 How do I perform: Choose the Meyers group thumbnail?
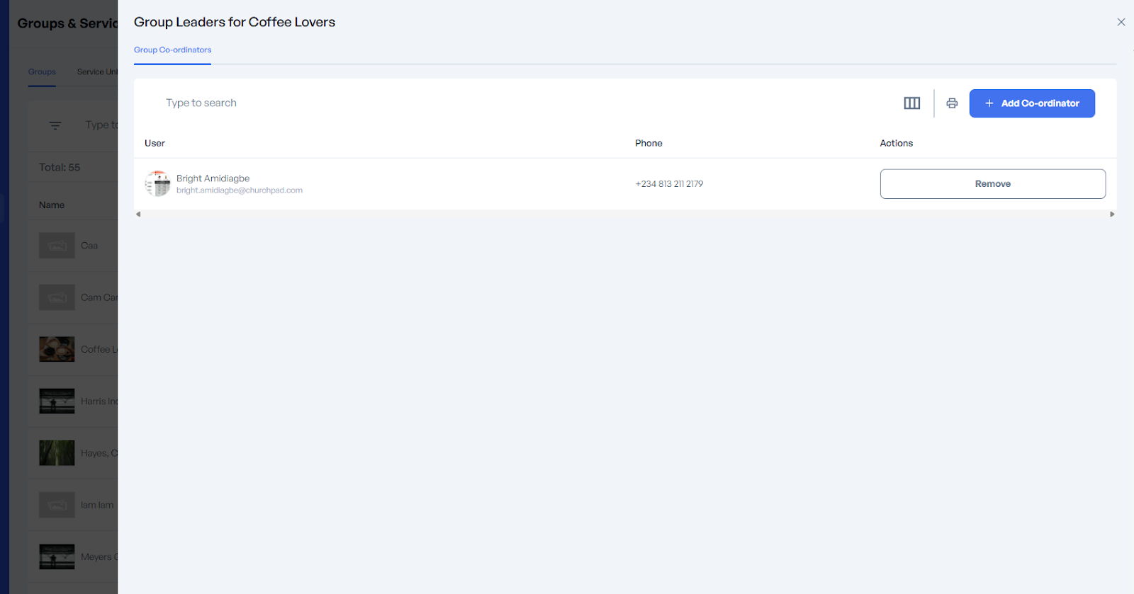click(57, 556)
